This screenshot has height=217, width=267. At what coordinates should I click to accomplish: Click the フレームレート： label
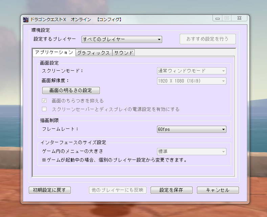(60, 129)
